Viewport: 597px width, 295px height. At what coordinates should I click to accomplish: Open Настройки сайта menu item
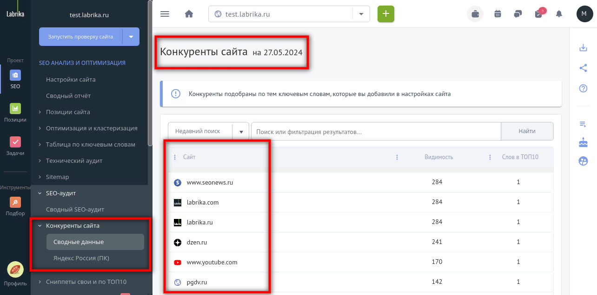(x=71, y=79)
